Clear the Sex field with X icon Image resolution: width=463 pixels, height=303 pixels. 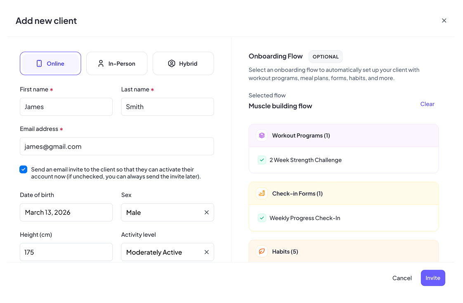click(206, 212)
